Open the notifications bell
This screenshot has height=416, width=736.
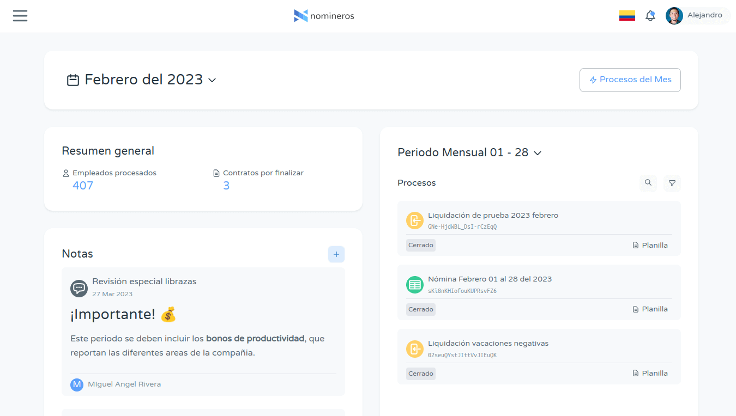[x=650, y=16]
